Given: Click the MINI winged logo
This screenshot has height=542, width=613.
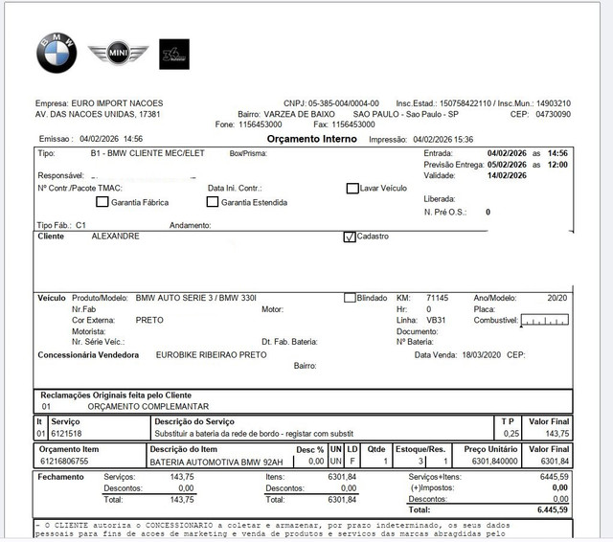Looking at the screenshot, I should 118,53.
